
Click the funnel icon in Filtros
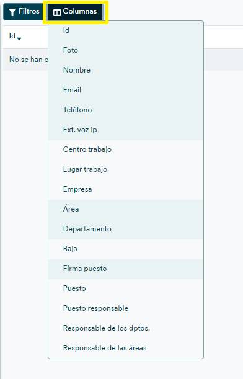[x=12, y=12]
